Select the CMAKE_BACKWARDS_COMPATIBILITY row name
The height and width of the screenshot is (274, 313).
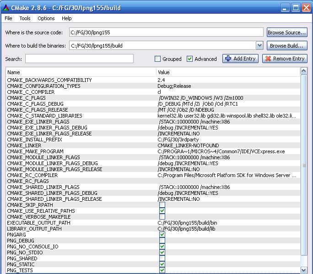[x=49, y=80]
